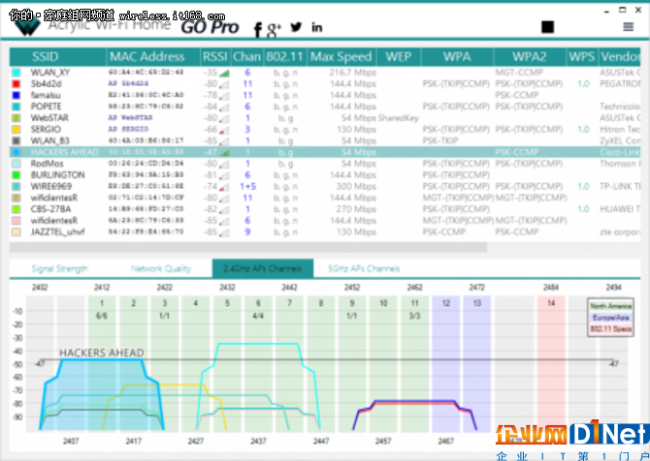Select the RodMos network row
Viewport: 650px width, 461px height.
tap(325, 164)
